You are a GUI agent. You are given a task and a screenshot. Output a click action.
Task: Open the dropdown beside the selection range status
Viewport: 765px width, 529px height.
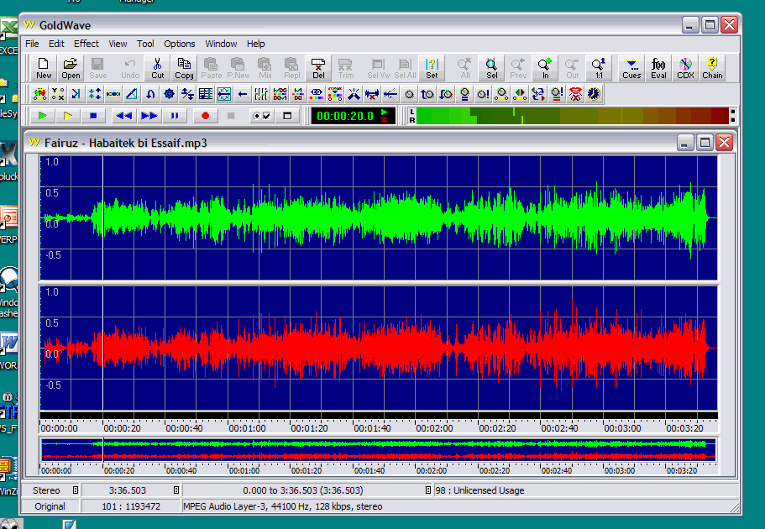click(x=428, y=490)
